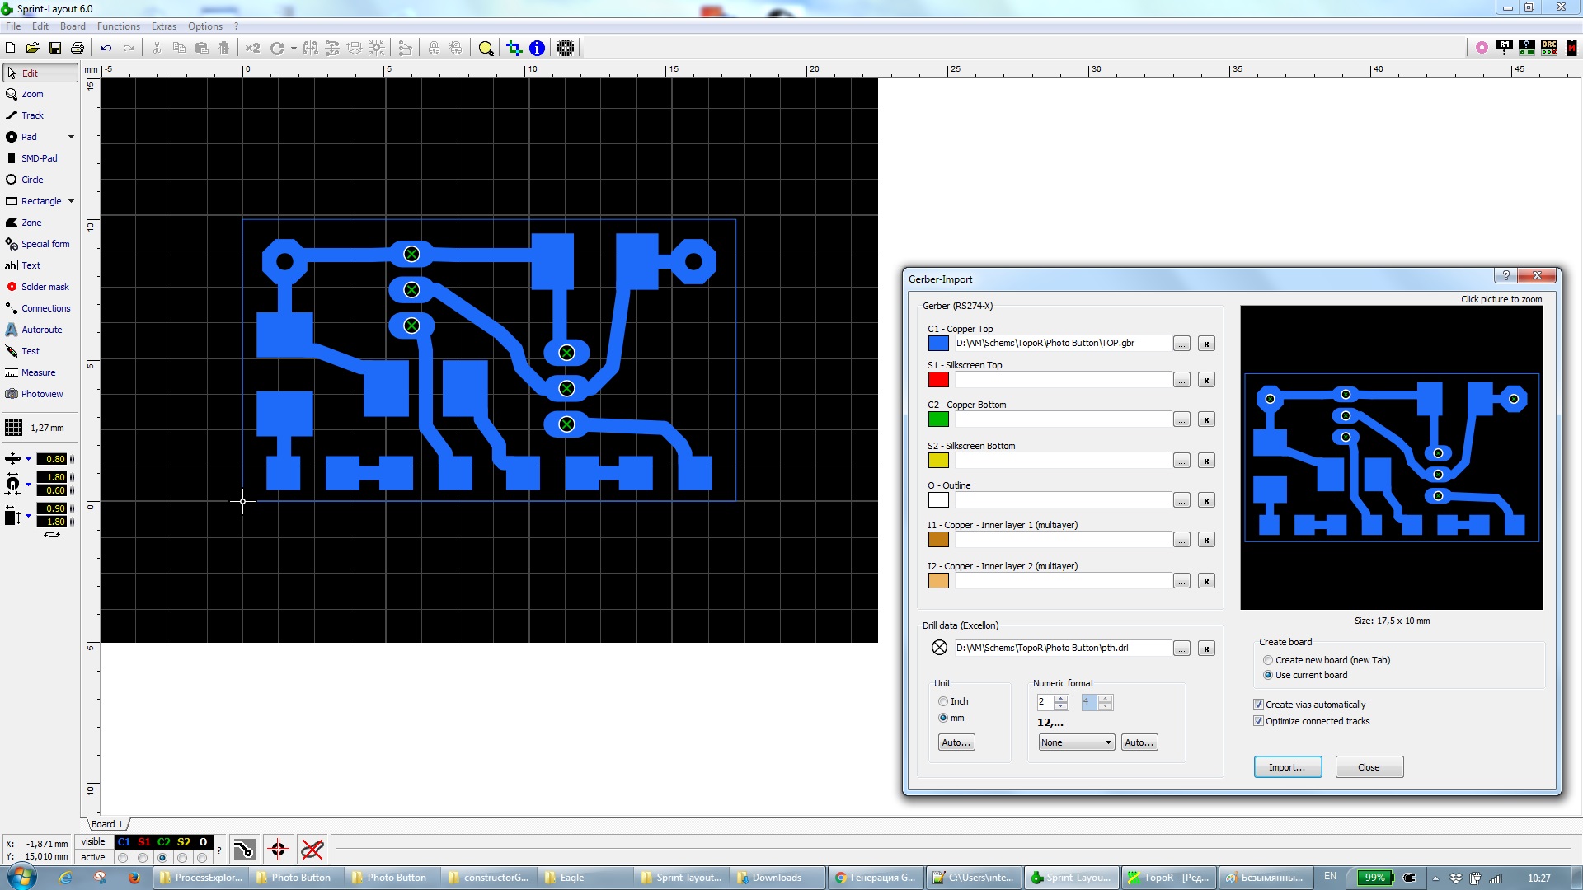Select the Measure tool
Image resolution: width=1583 pixels, height=890 pixels.
click(x=38, y=372)
